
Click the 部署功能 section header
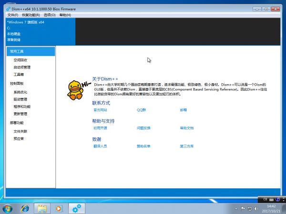click(17, 123)
